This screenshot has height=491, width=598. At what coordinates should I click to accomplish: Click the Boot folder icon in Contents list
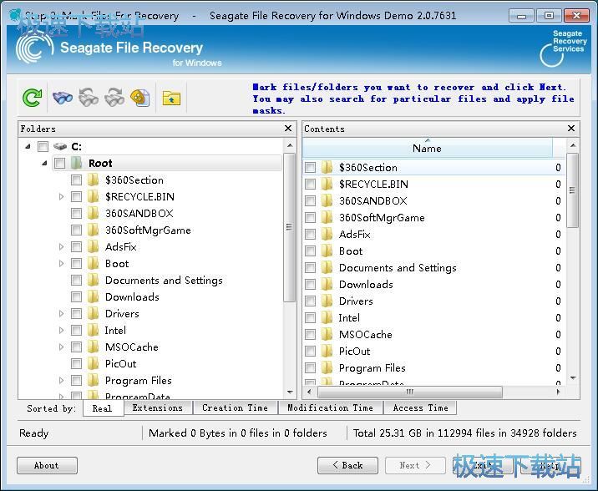327,251
